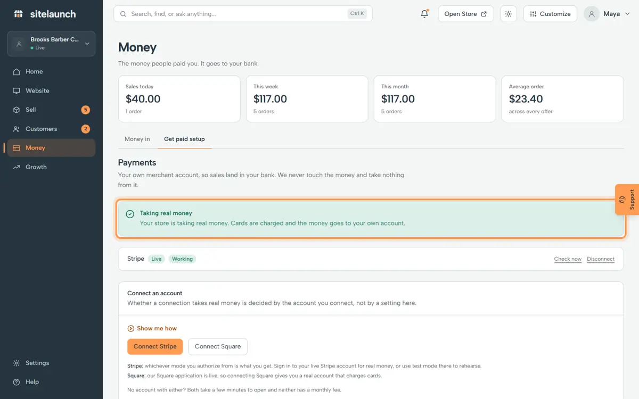Image resolution: width=639 pixels, height=399 pixels.
Task: Click the Check now link
Action: 568,259
